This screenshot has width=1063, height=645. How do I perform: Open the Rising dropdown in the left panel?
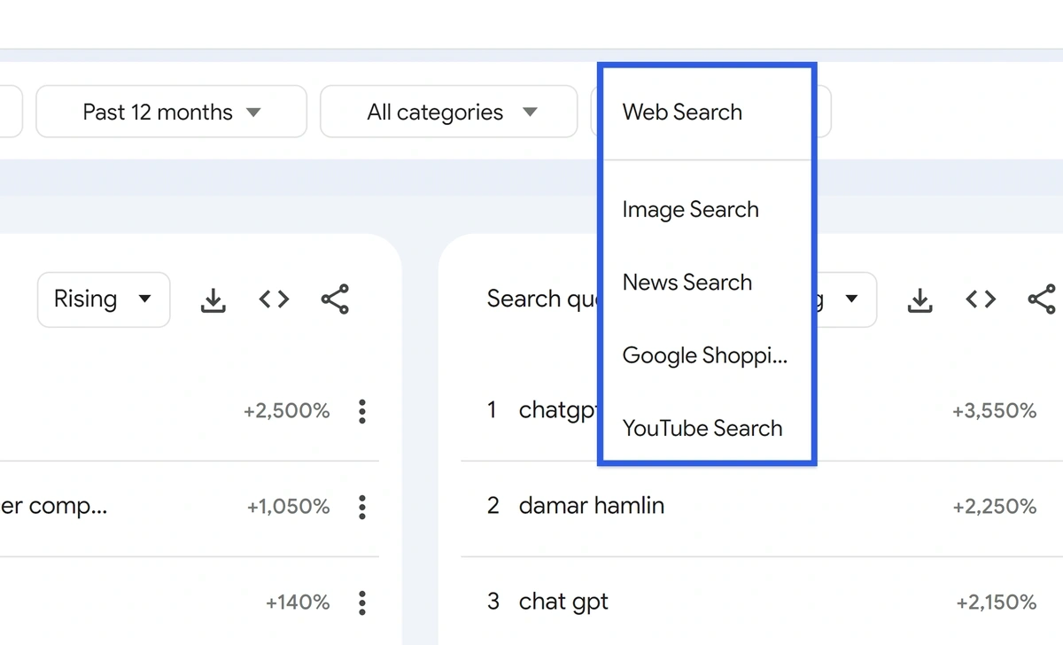[x=104, y=299]
